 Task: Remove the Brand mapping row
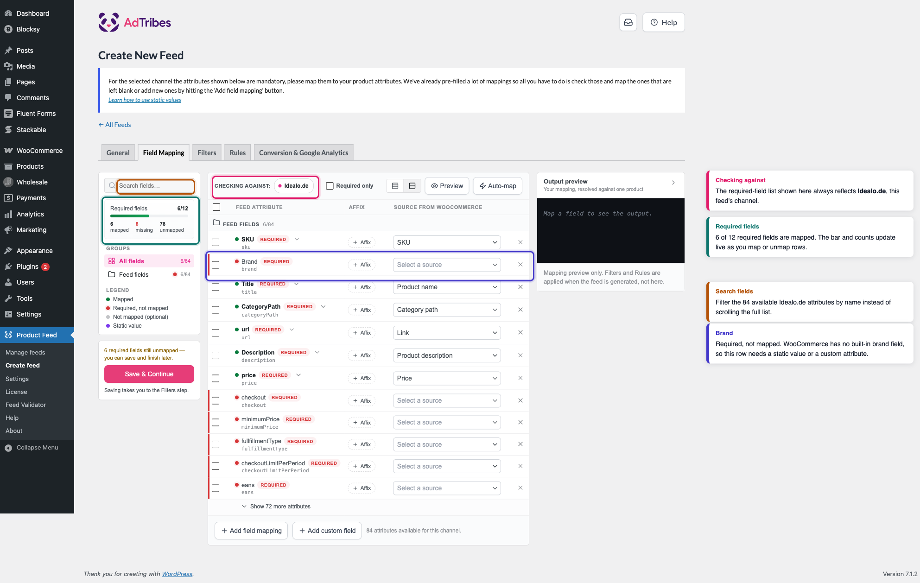coord(520,265)
